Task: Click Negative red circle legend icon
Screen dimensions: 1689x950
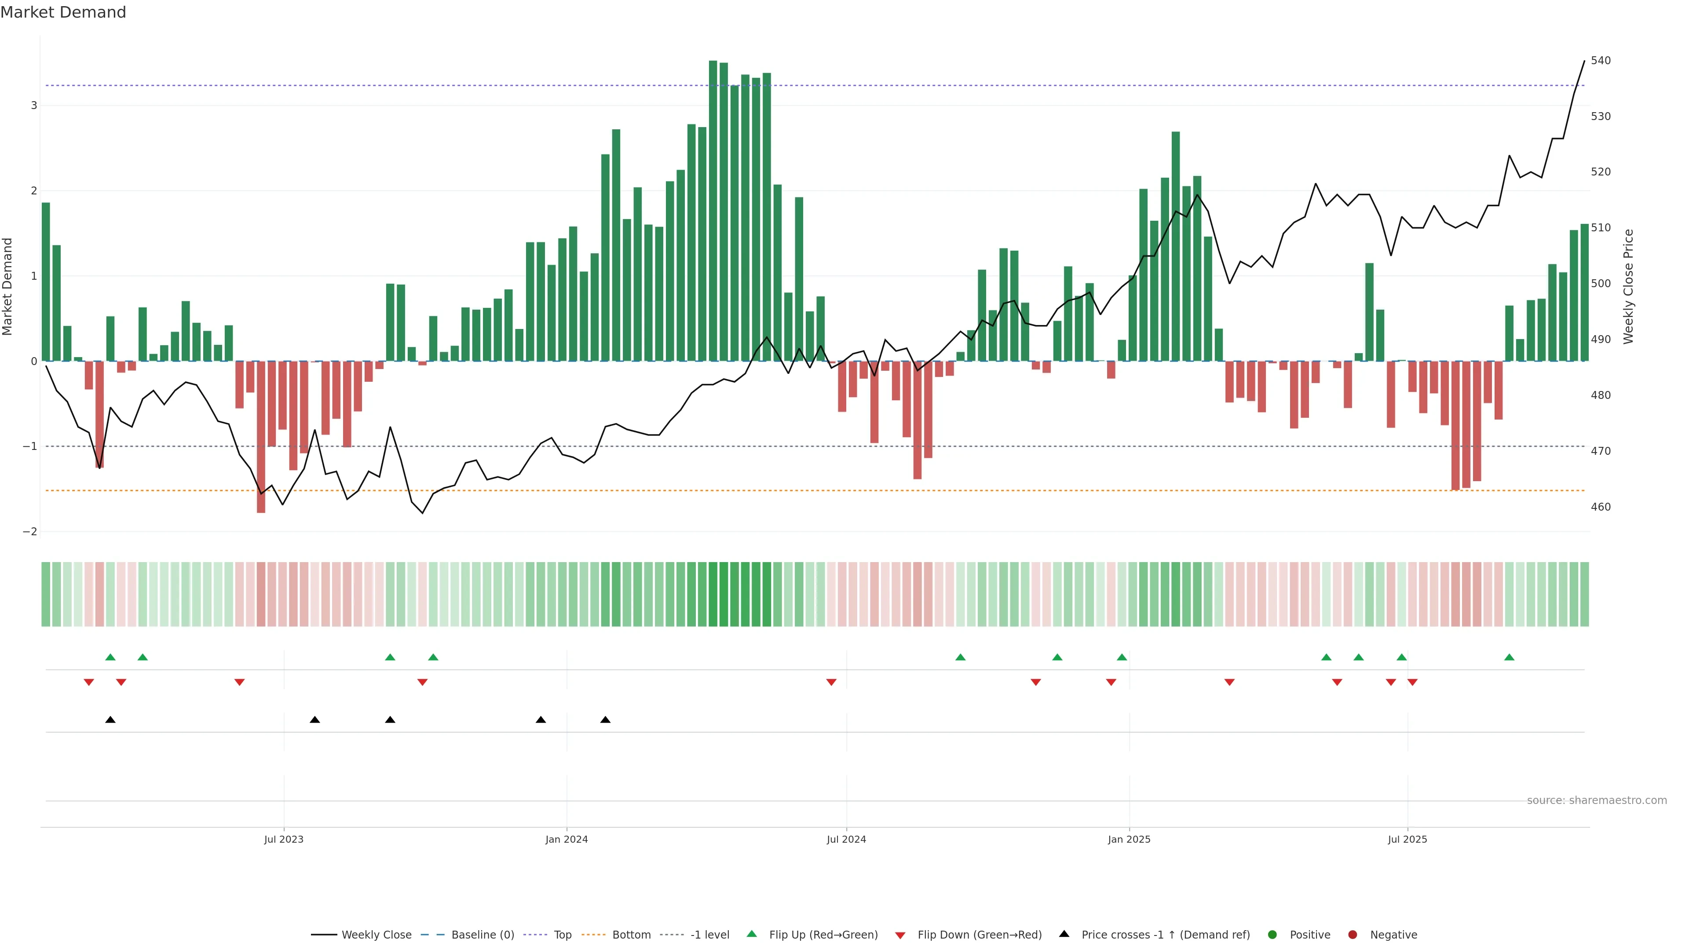Action: tap(1353, 935)
